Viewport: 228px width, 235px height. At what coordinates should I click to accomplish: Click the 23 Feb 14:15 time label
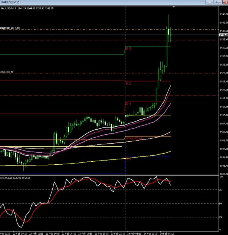[x=53, y=233]
